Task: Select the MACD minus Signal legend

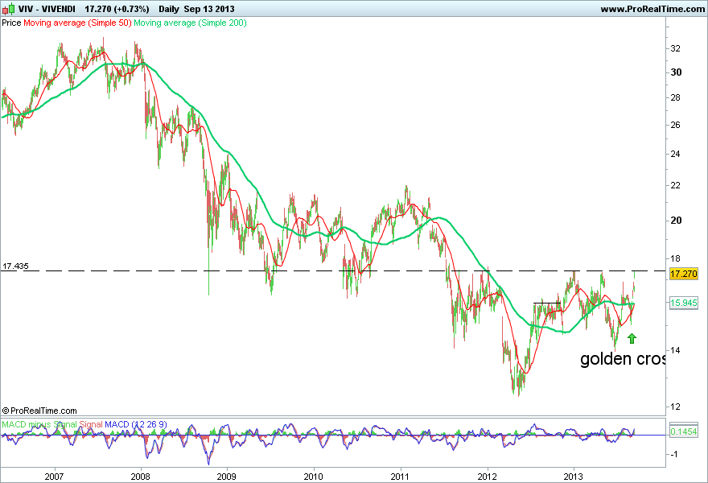Action: 39,425
